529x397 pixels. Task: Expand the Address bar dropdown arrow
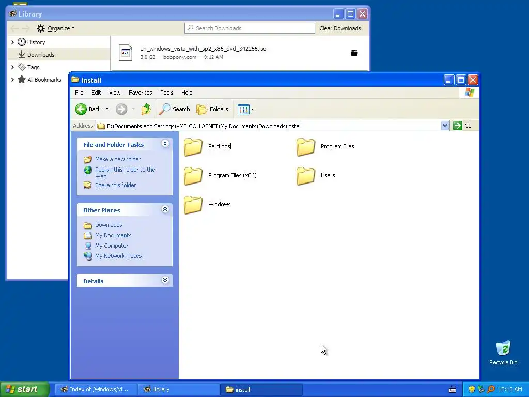[x=445, y=126]
